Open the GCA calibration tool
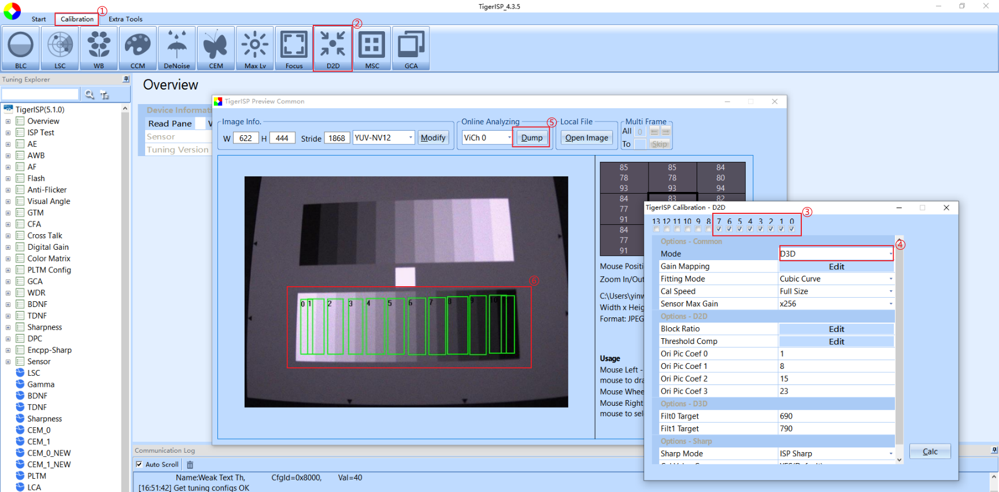 (x=411, y=48)
